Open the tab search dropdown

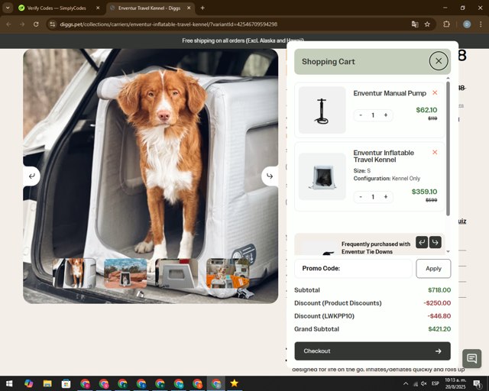click(x=8, y=8)
